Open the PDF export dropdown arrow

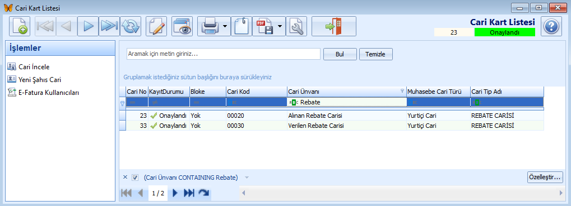(280, 26)
